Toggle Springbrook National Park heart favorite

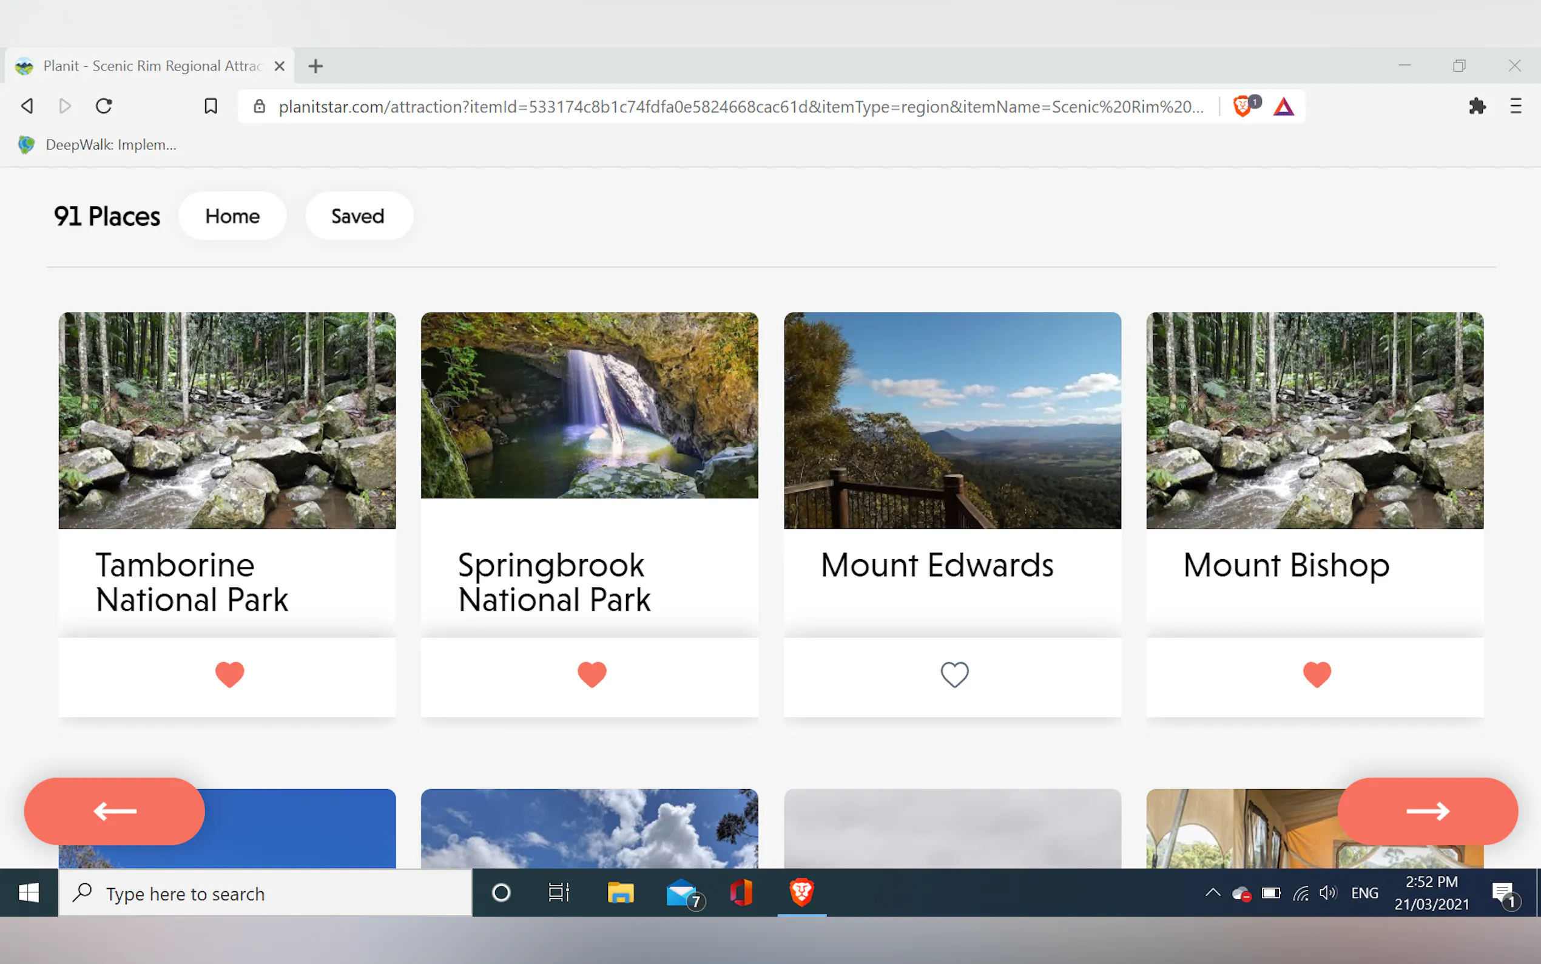592,674
